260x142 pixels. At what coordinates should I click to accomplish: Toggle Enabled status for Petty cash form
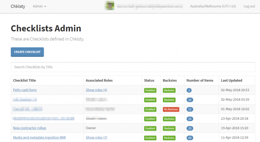[150, 91]
